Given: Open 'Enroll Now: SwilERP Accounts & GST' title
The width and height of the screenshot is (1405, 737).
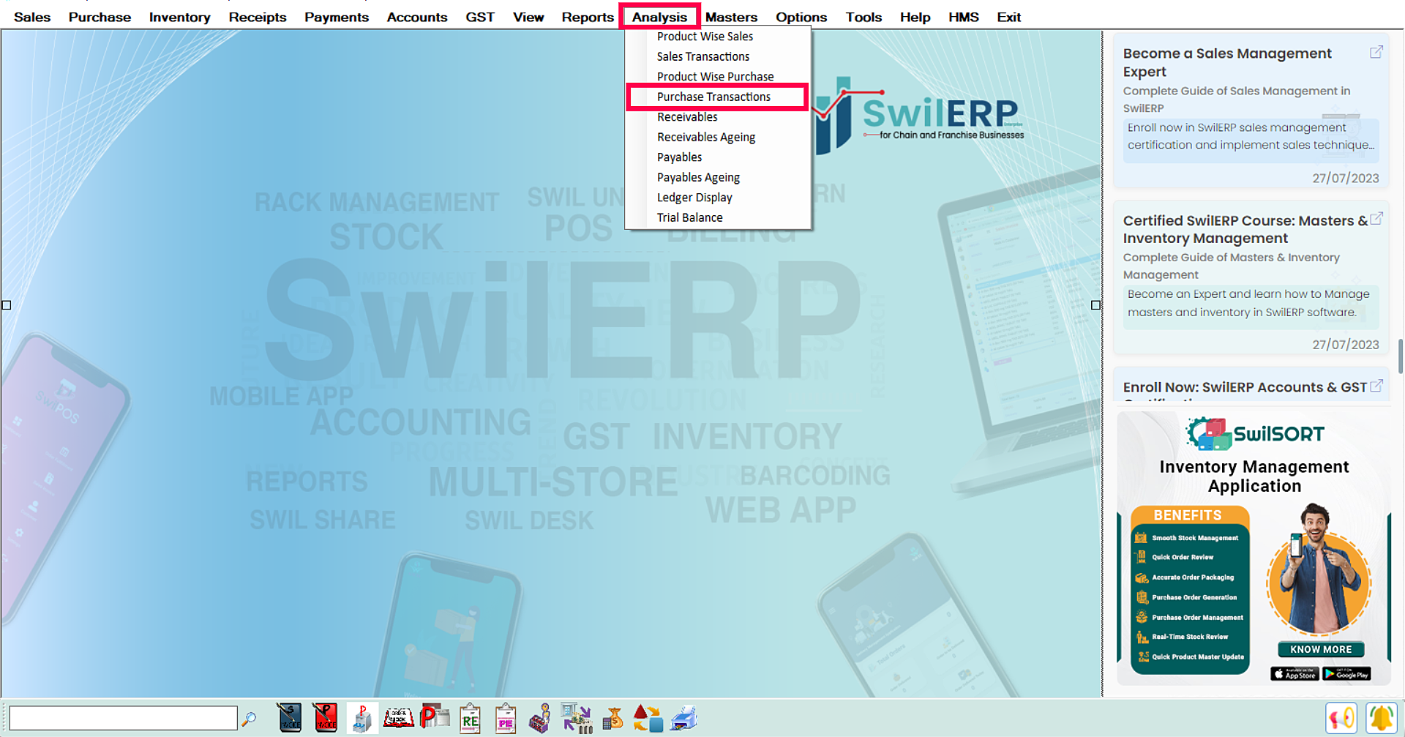Looking at the screenshot, I should coord(1245,387).
